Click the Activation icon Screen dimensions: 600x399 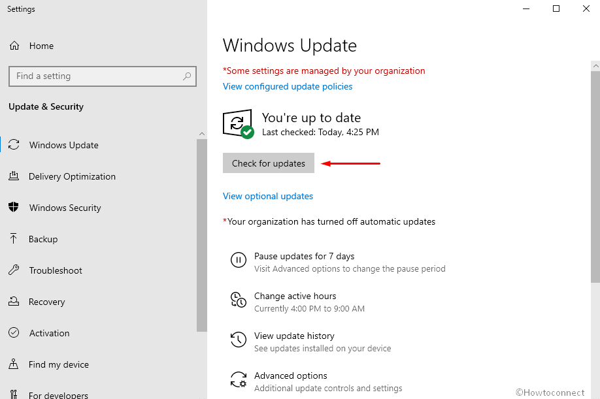tap(14, 333)
